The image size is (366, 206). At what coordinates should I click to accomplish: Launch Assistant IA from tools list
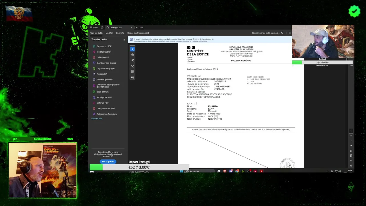(x=102, y=74)
